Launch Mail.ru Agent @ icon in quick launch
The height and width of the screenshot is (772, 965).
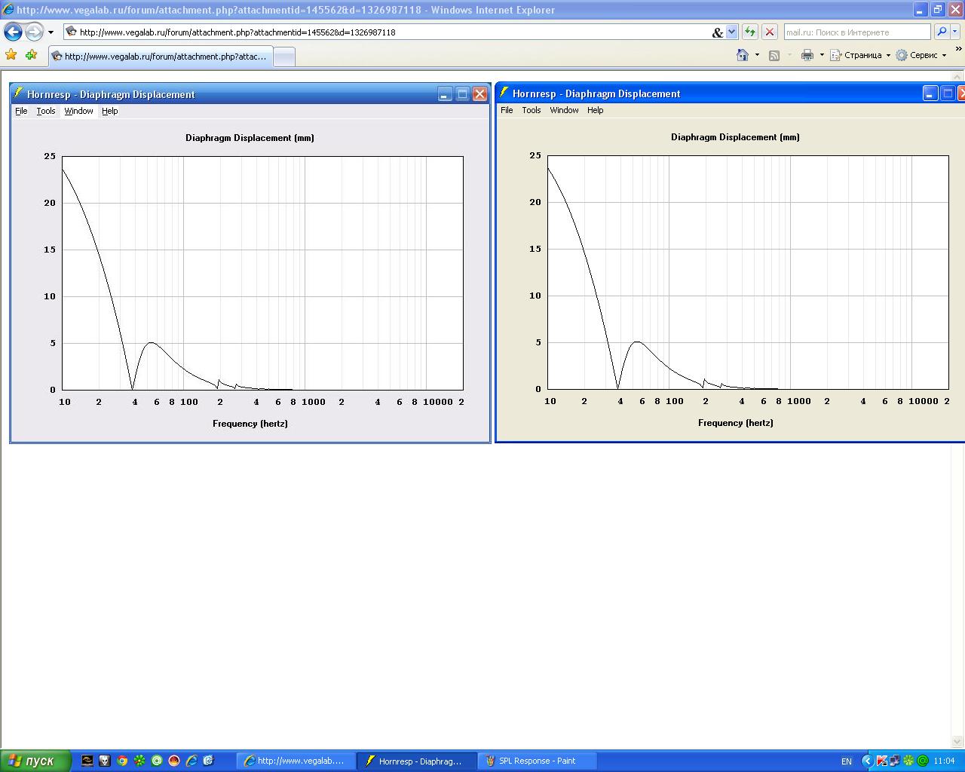pos(157,761)
